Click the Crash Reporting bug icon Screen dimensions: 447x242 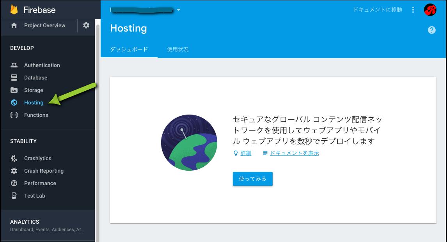point(14,171)
